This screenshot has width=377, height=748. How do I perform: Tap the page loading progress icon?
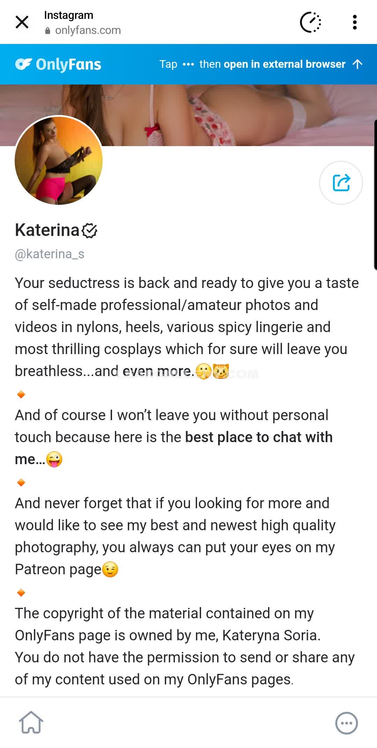pos(310,22)
